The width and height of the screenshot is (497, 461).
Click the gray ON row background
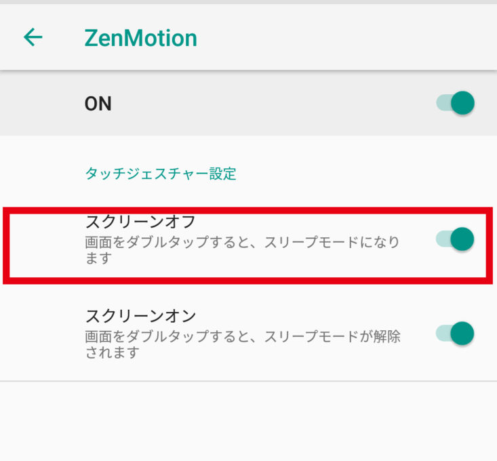(x=271, y=104)
